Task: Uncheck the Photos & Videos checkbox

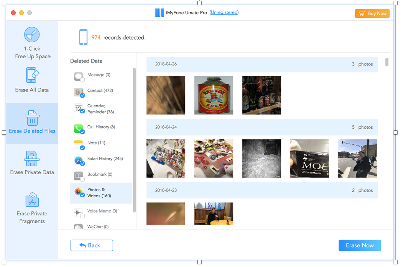Action: 82,195
